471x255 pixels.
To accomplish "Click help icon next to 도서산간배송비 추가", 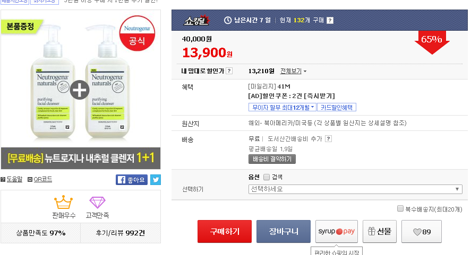I will pyautogui.click(x=328, y=139).
